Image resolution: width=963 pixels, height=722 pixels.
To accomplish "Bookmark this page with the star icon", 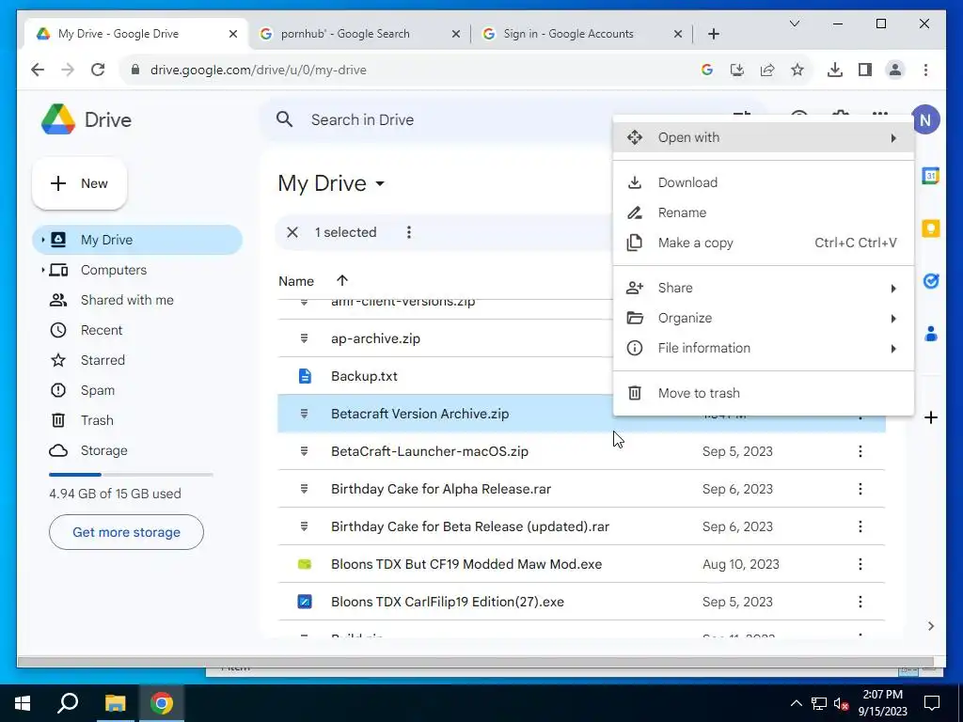I will coord(797,70).
